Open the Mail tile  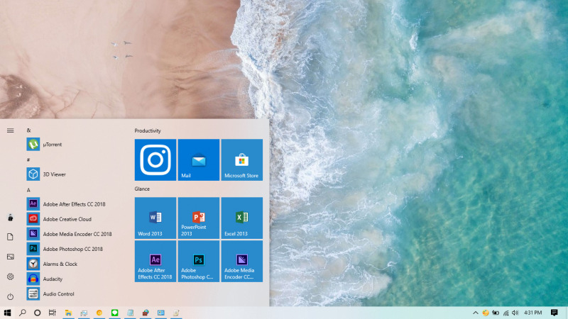click(x=199, y=160)
